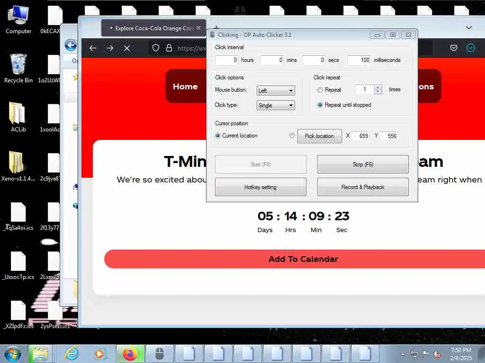
Task: Click the repeat times number field
Action: [x=365, y=89]
